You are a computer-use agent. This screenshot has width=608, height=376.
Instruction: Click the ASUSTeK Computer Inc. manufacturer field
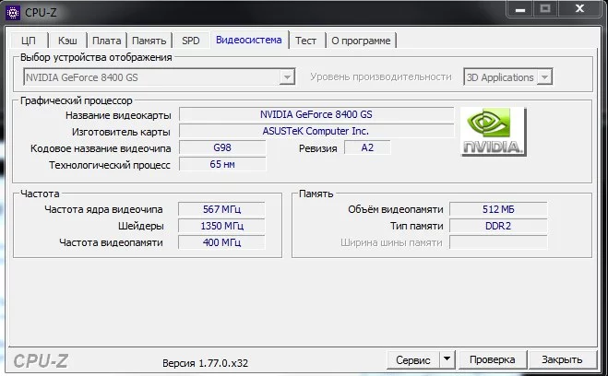click(316, 131)
